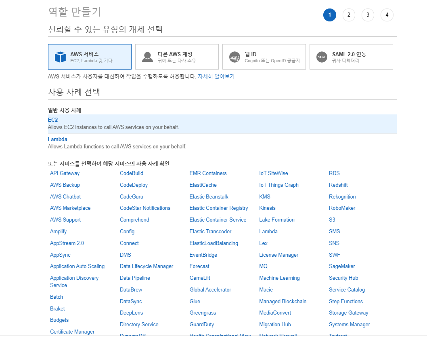This screenshot has width=427, height=338.
Task: Choose the 다른 AWS 계정 person icon
Action: click(147, 57)
